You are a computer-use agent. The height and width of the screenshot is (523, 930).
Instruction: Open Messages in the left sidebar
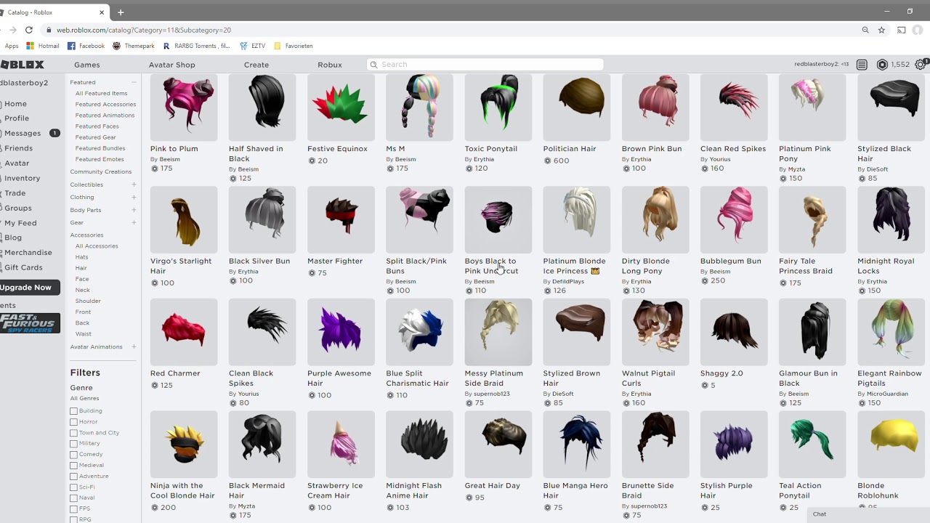click(x=23, y=134)
